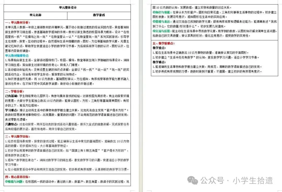Click the line starting "本单元是人教版一年级上册"
282x192 pixels.
(x=67, y=27)
